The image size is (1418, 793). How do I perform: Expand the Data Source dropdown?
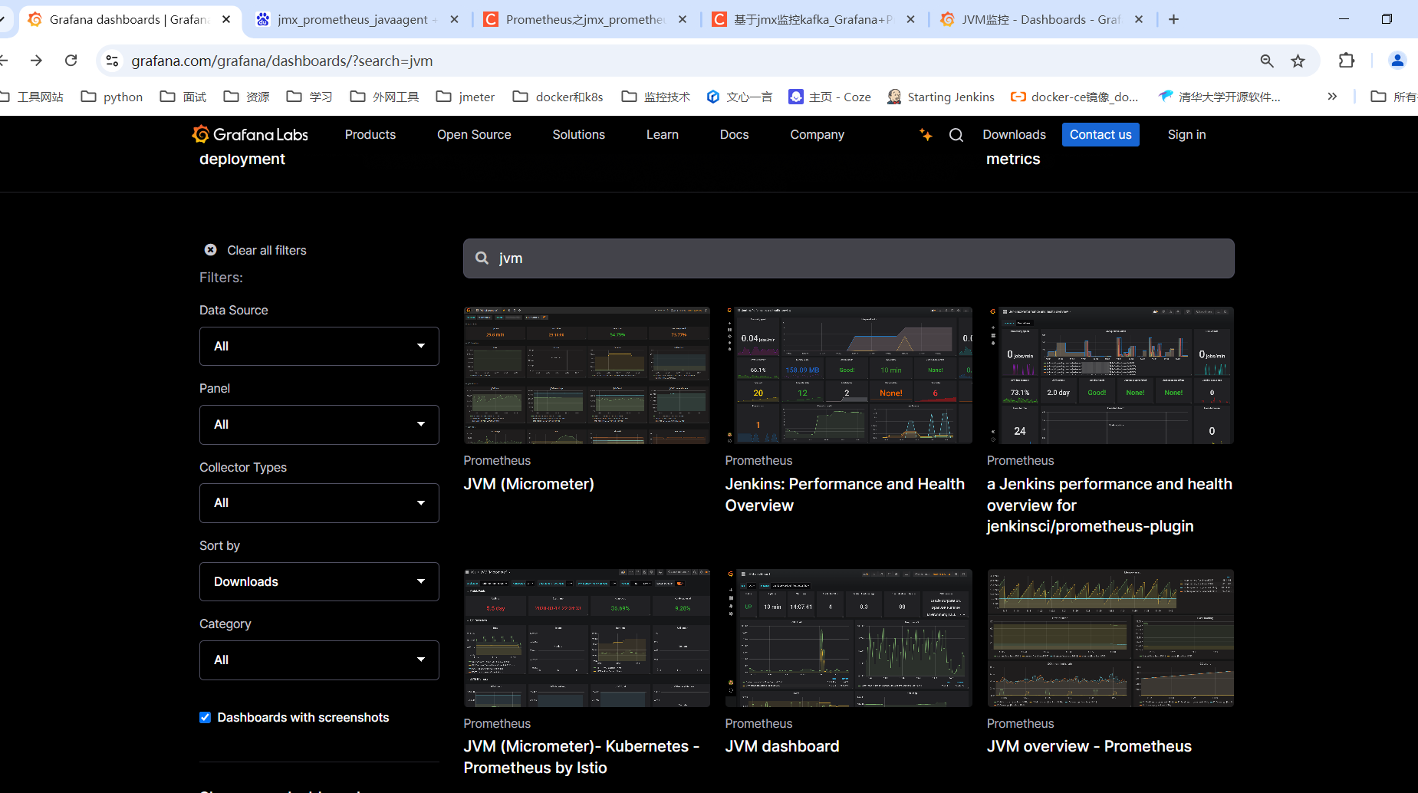(x=319, y=347)
